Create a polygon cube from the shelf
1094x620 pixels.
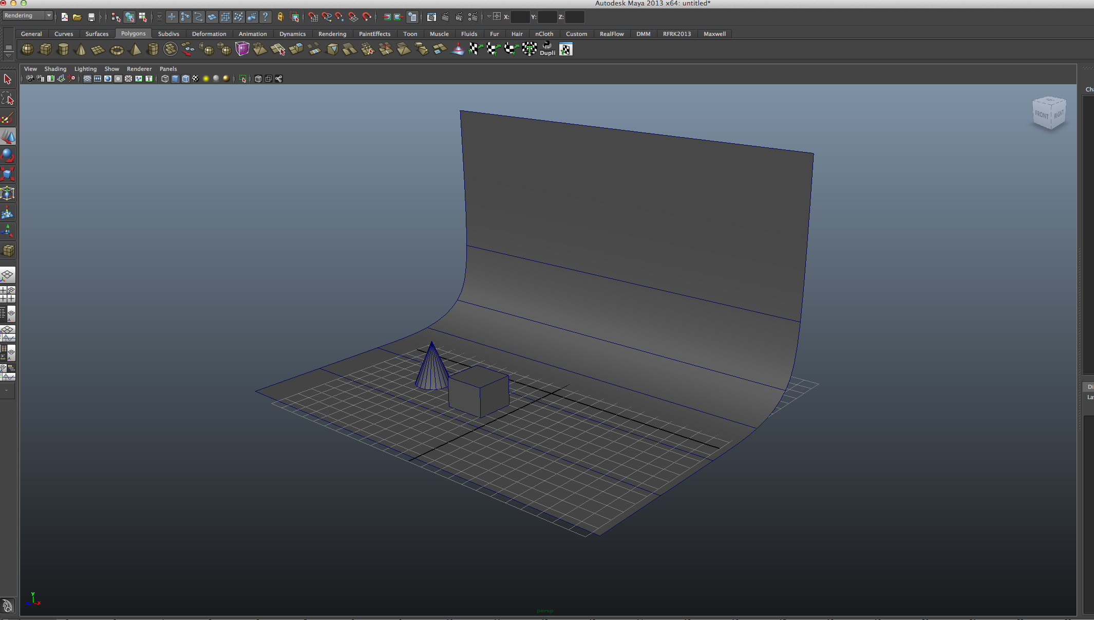tap(45, 49)
